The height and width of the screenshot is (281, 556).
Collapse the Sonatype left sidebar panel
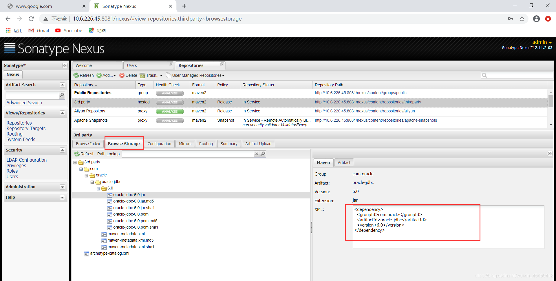[65, 65]
